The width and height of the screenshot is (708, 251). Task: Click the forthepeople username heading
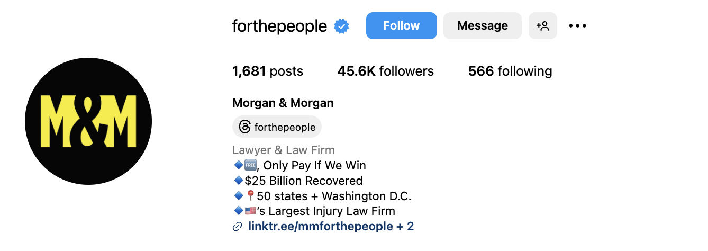(280, 26)
